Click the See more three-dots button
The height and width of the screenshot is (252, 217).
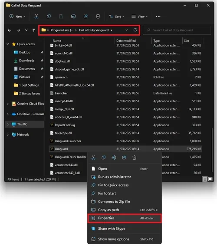[x=158, y=17]
